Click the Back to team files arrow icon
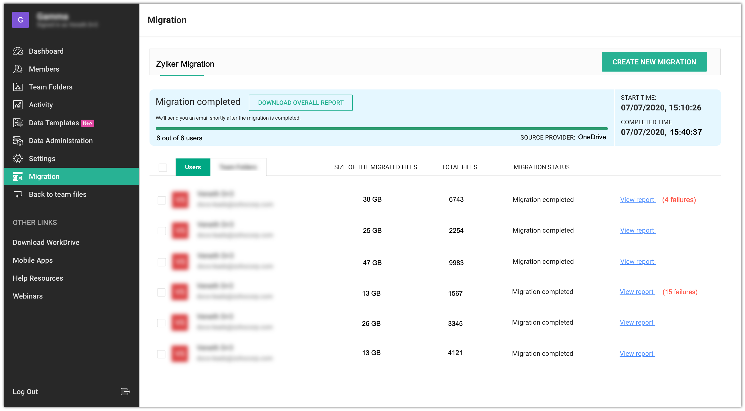The image size is (745, 411). tap(18, 194)
